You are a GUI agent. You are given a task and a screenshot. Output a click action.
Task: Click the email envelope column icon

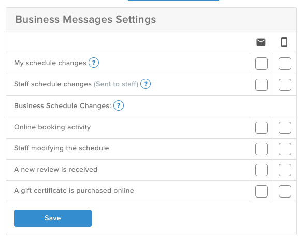pyautogui.click(x=261, y=42)
